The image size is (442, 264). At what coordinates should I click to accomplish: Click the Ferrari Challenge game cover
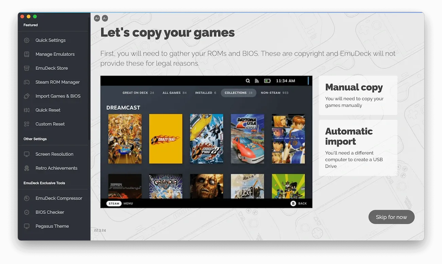125,186
